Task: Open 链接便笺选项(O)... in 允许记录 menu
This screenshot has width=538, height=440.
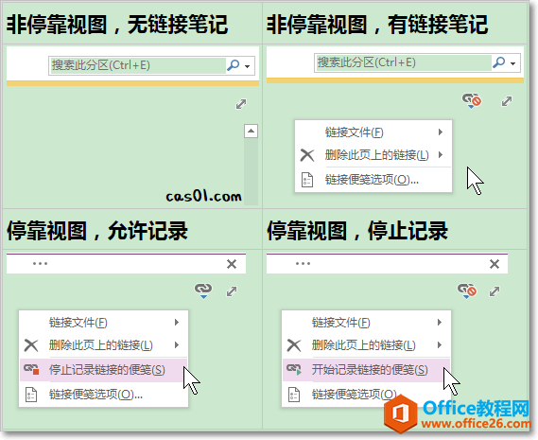Action: point(104,395)
